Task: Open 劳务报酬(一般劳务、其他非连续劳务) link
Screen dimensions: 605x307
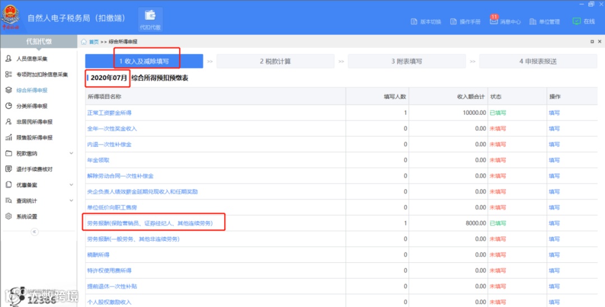Action: point(133,239)
